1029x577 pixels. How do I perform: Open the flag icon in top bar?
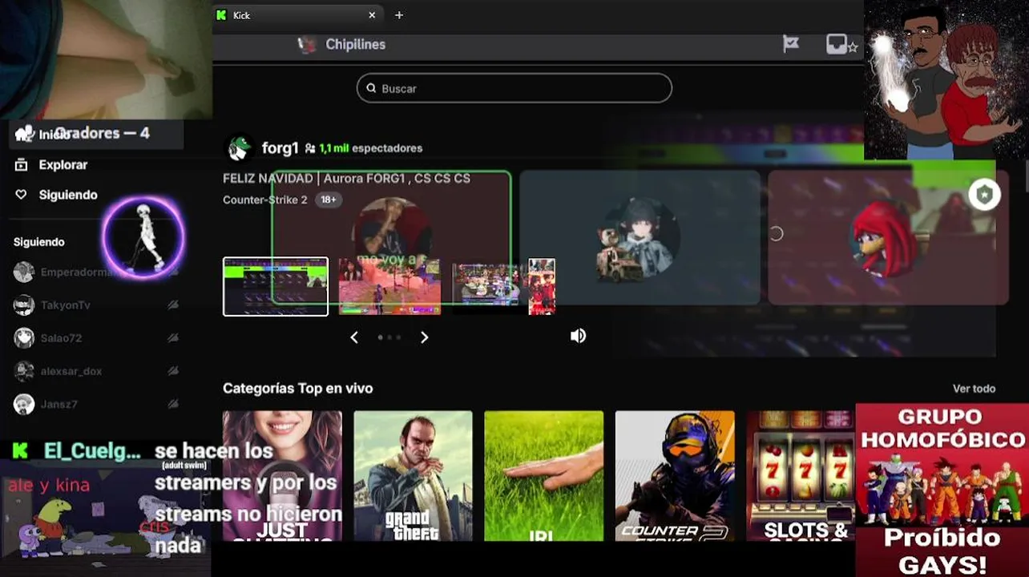tap(791, 44)
